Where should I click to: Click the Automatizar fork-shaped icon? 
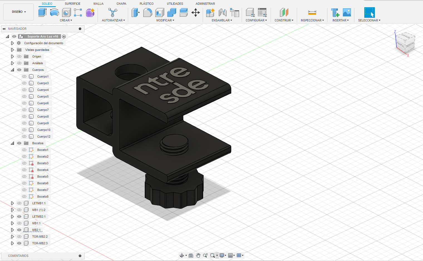[113, 13]
